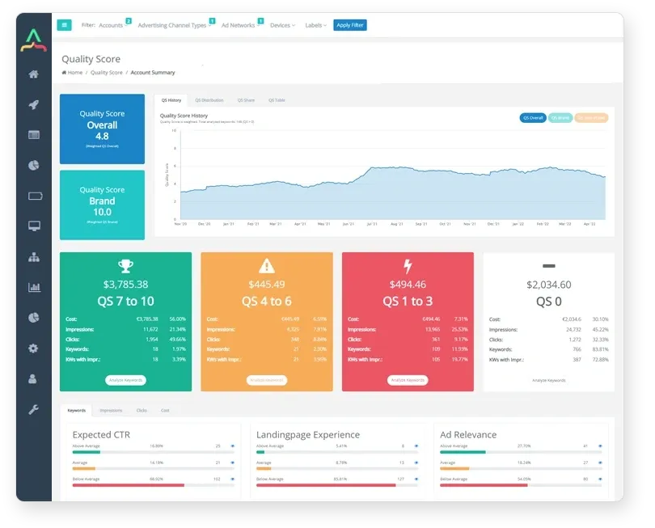The image size is (655, 528).
Task: Expand the Advertising Channel Types filter
Action: (174, 25)
